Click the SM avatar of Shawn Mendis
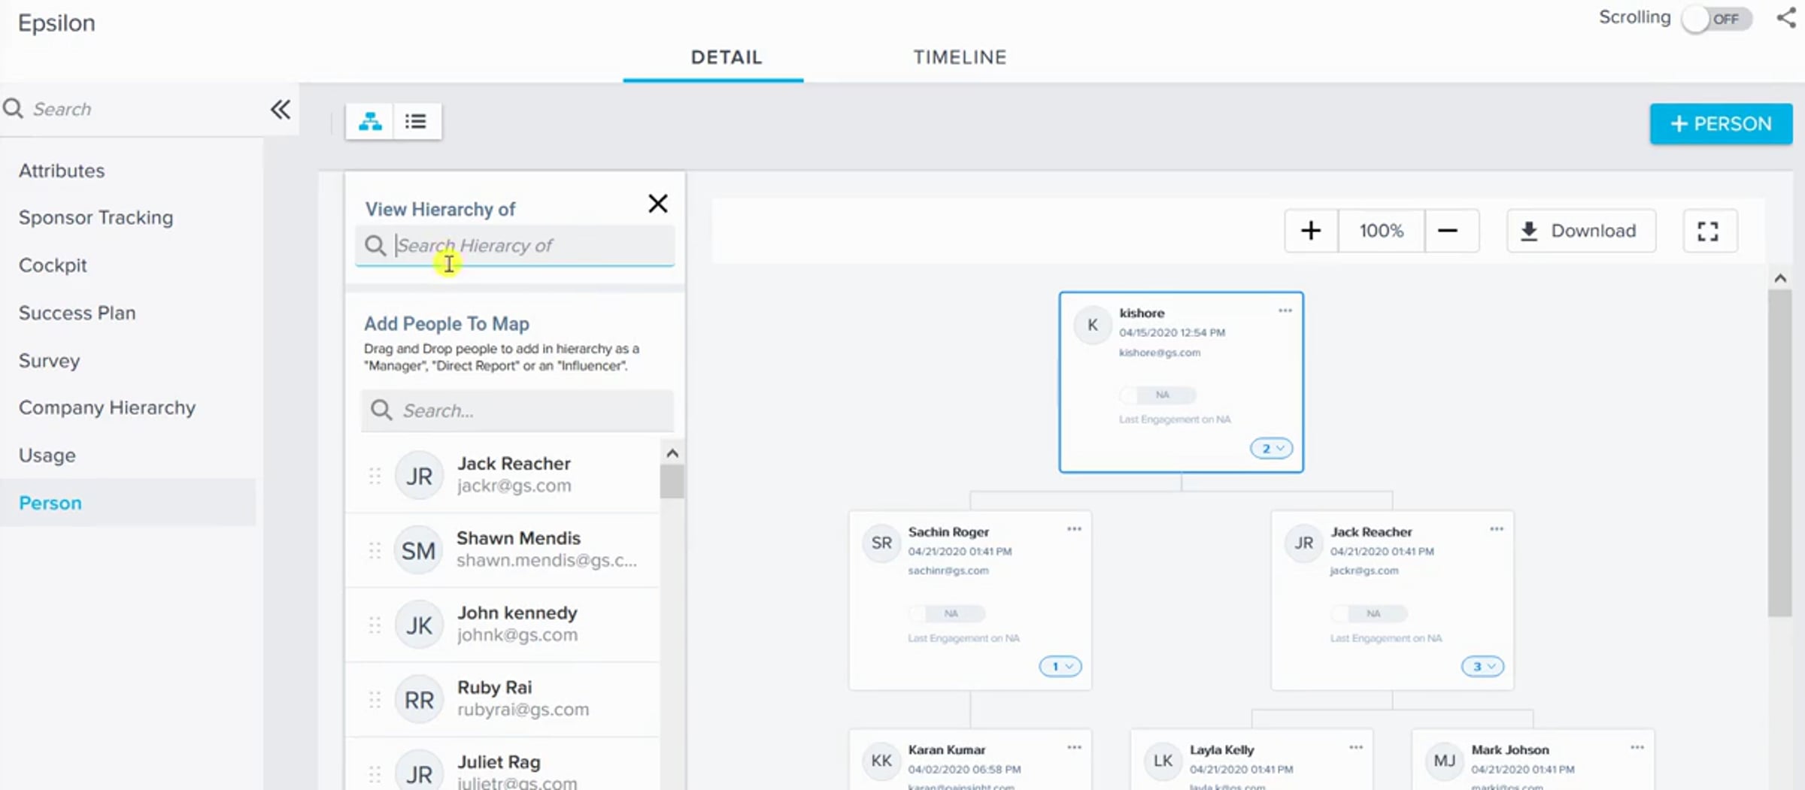 pyautogui.click(x=419, y=550)
